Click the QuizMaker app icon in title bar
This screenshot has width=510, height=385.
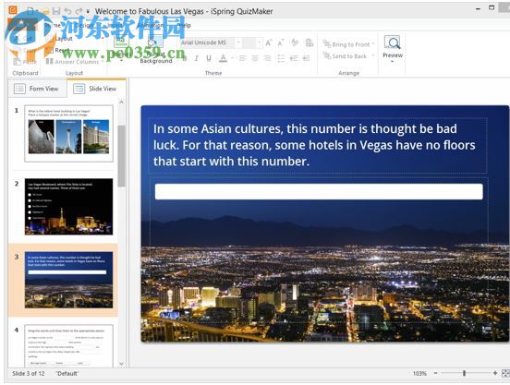point(13,10)
